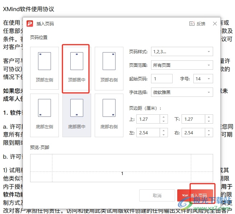This screenshot has width=235, height=214.
Task: Open the 字号 dropdown showing 14
Action: (x=203, y=79)
